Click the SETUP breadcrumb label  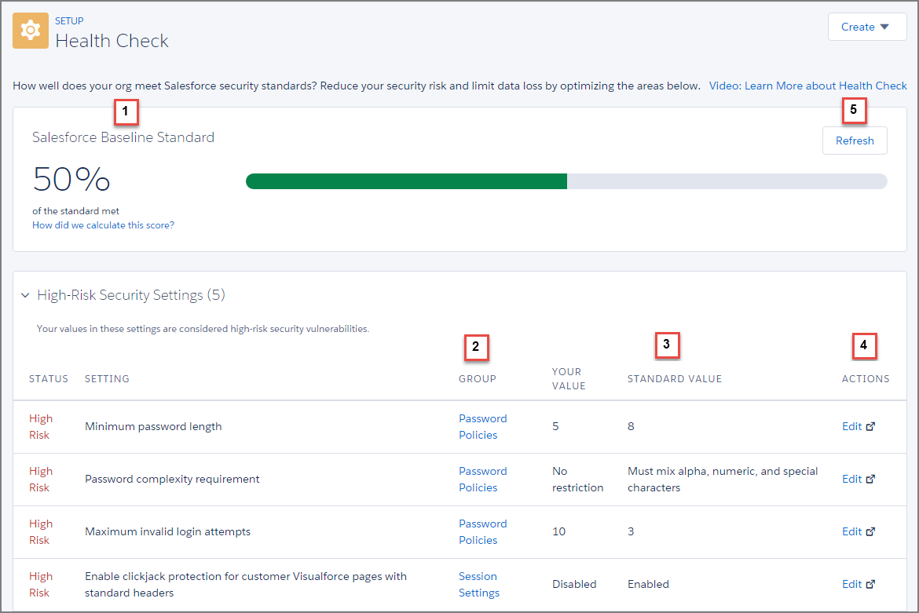pos(69,20)
